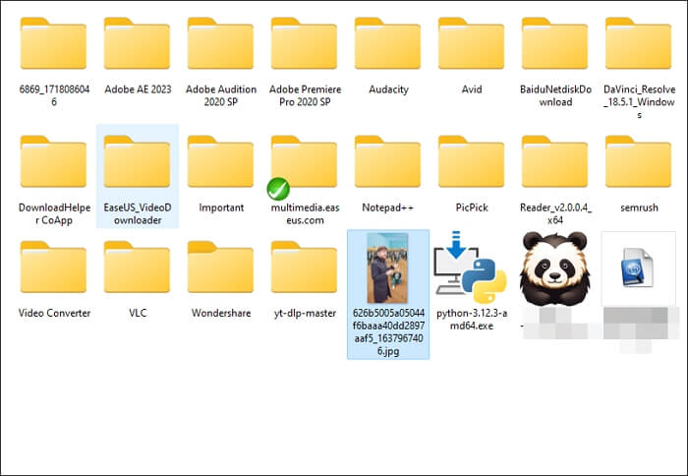Select the highlighted EaseUS_VideoDownloader folder
This screenshot has width=688, height=476.
[x=137, y=162]
